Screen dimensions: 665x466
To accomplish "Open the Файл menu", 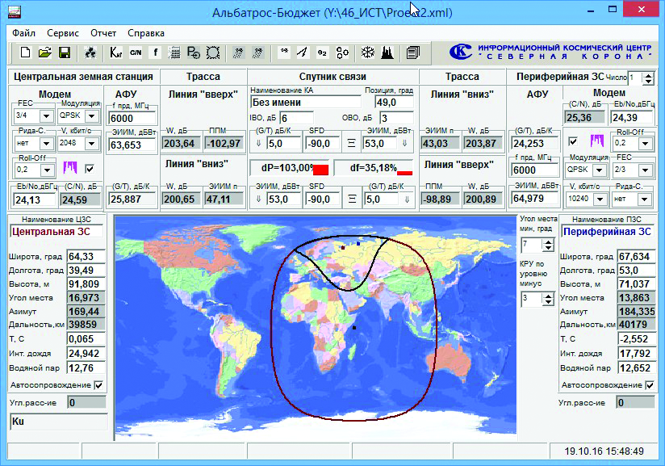I will [x=23, y=33].
